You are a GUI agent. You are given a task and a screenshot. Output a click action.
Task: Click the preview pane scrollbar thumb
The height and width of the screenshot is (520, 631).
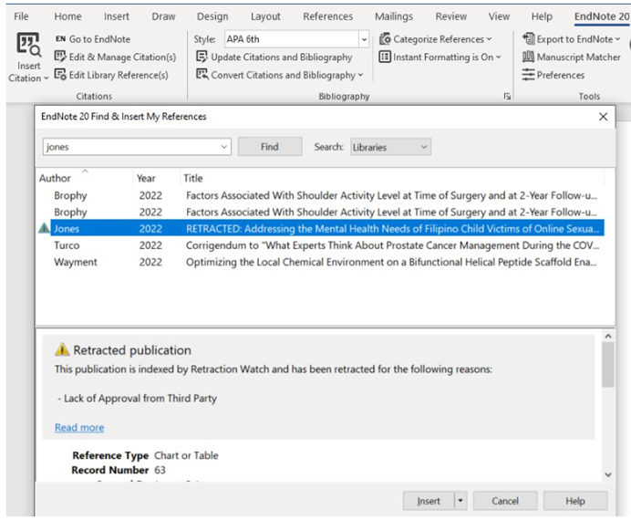pyautogui.click(x=608, y=365)
